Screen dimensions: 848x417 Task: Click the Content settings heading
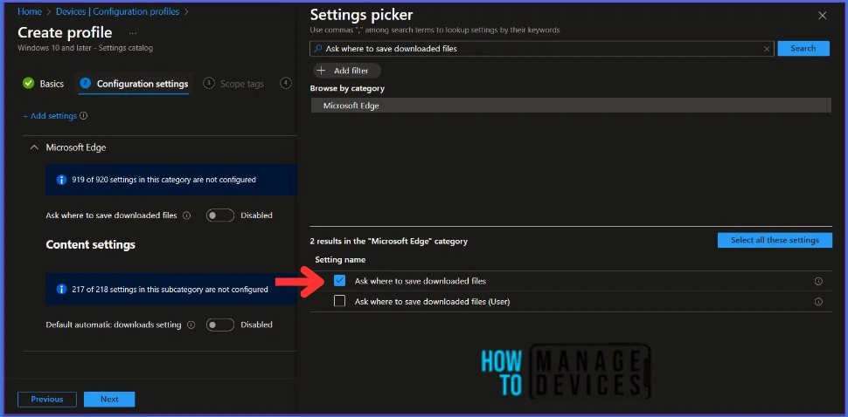(90, 244)
